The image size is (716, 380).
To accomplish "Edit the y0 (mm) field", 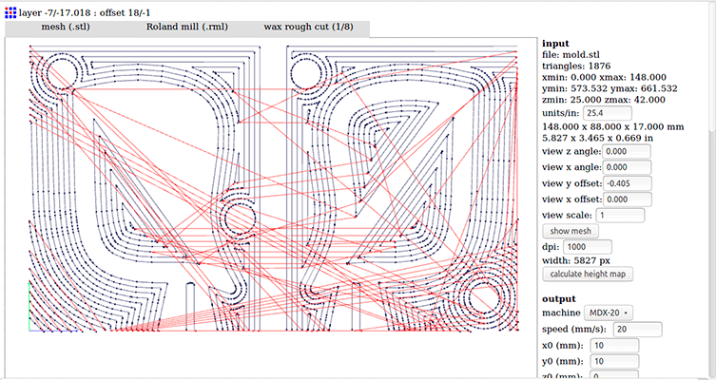I will pyautogui.click(x=614, y=361).
